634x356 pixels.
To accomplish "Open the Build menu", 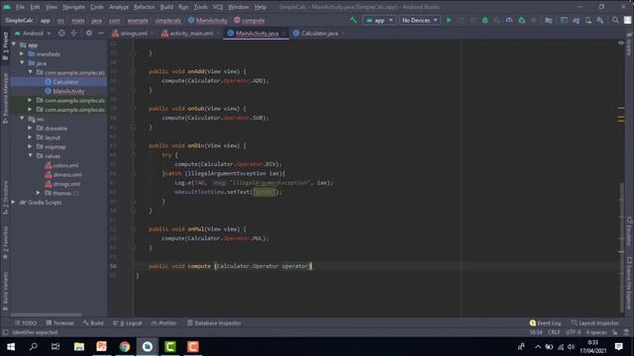I will click(166, 7).
